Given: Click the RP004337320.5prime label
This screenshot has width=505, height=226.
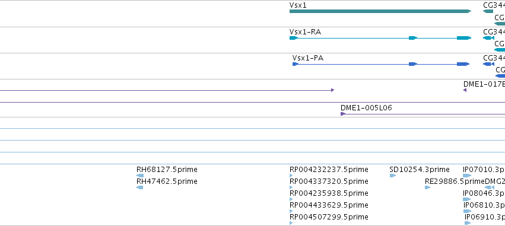Looking at the screenshot, I should point(329,182).
